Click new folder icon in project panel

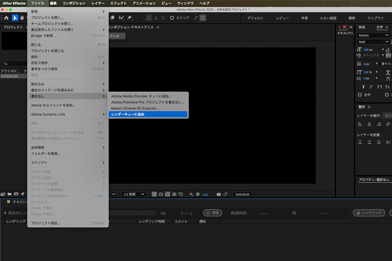[x=9, y=194]
